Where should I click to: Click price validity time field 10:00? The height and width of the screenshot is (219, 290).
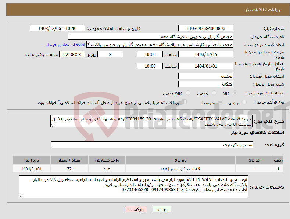click(x=150, y=66)
